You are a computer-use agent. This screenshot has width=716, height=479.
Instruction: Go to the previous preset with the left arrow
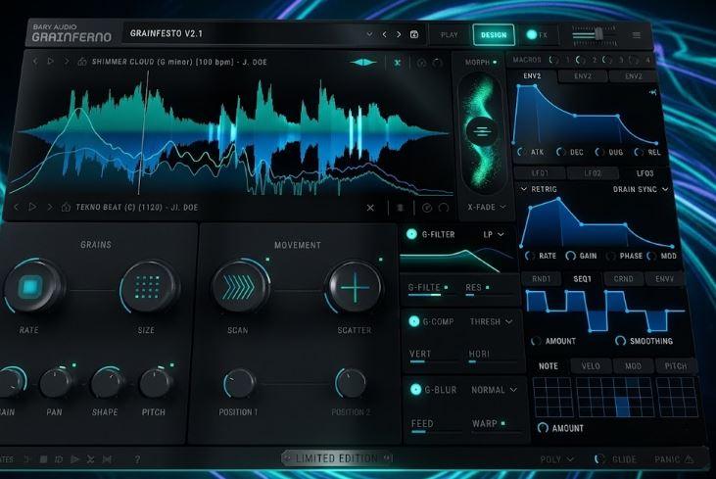[x=385, y=34]
